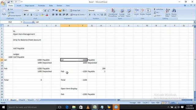
Task: Open Conditional Formatting menu
Action: [x=113, y=13]
